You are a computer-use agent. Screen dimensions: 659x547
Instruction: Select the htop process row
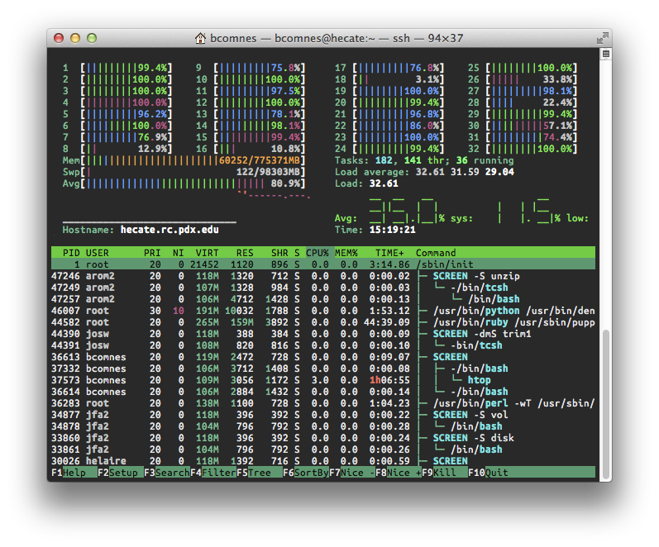[323, 380]
